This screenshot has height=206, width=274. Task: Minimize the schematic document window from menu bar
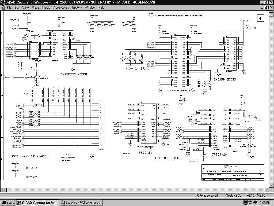(x=262, y=8)
